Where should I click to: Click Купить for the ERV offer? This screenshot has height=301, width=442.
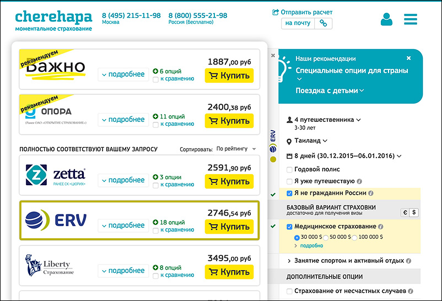pos(229,227)
